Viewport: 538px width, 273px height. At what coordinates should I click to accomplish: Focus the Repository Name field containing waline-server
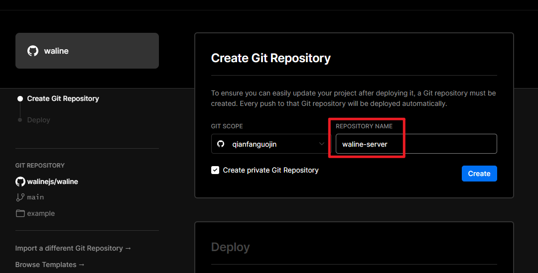(x=416, y=144)
